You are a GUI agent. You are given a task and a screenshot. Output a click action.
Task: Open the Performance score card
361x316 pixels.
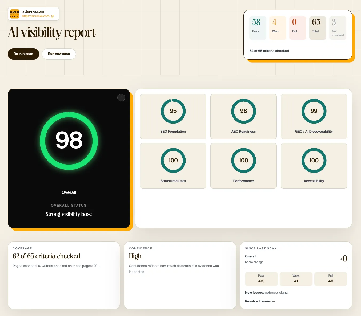pyautogui.click(x=243, y=166)
